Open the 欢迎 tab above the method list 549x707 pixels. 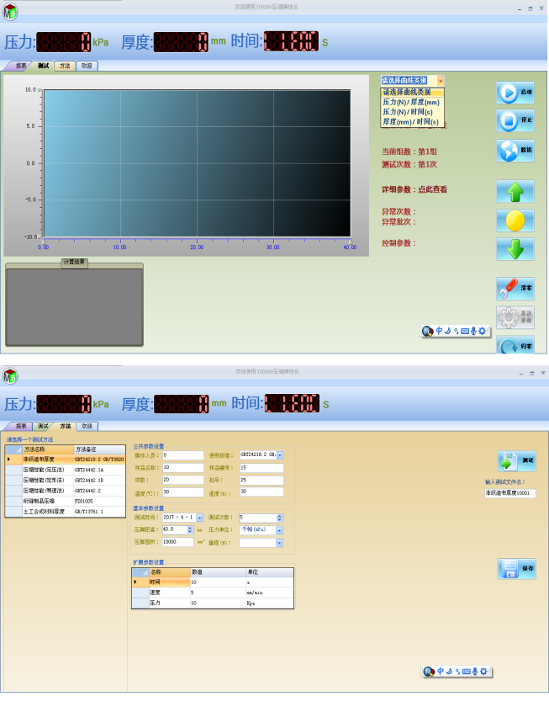[87, 427]
